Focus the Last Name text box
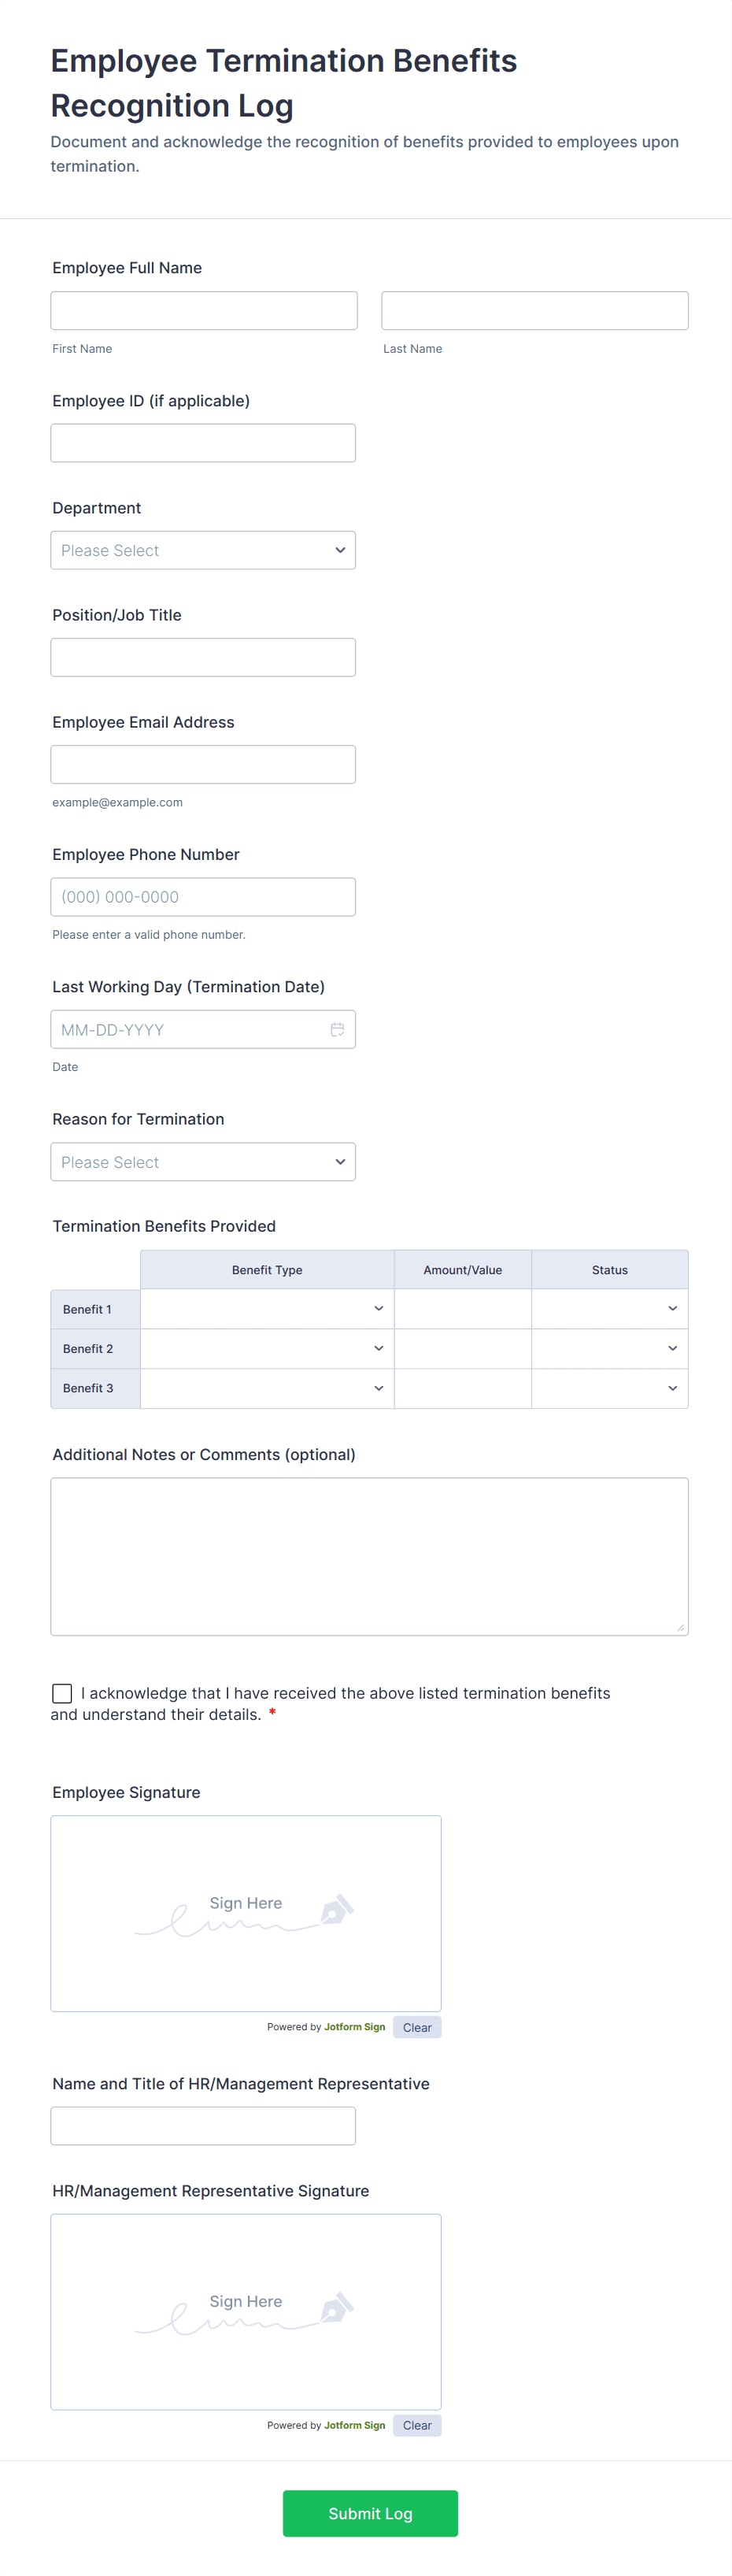Image resolution: width=732 pixels, height=2576 pixels. pos(534,311)
